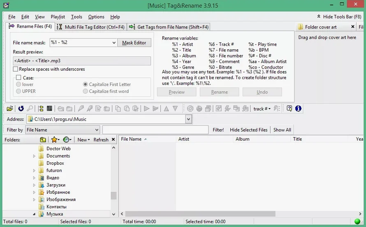Click the go-up-one-folder icon in Folders panel

point(43,140)
